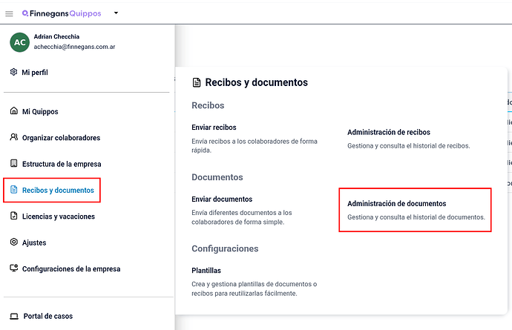Click the Mi Quippos home icon
The height and width of the screenshot is (330, 512).
pos(13,110)
